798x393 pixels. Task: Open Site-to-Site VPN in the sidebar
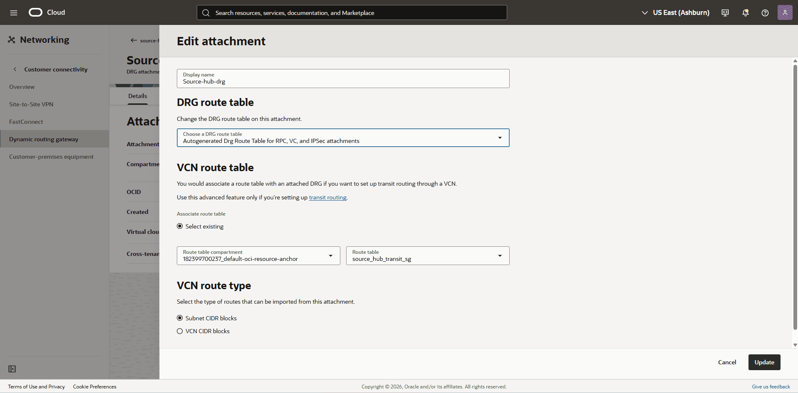pyautogui.click(x=31, y=104)
